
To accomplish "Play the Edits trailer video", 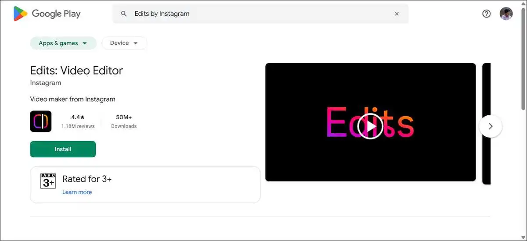I will click(370, 127).
